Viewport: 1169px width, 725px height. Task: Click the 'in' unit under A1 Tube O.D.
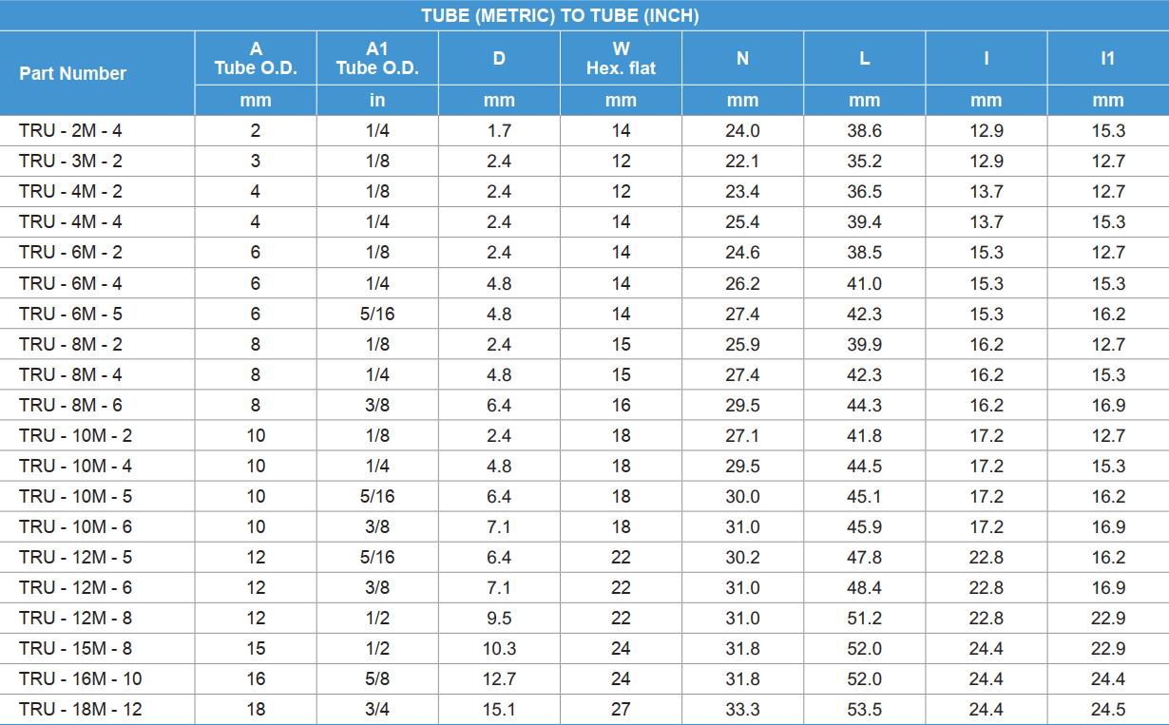(377, 101)
